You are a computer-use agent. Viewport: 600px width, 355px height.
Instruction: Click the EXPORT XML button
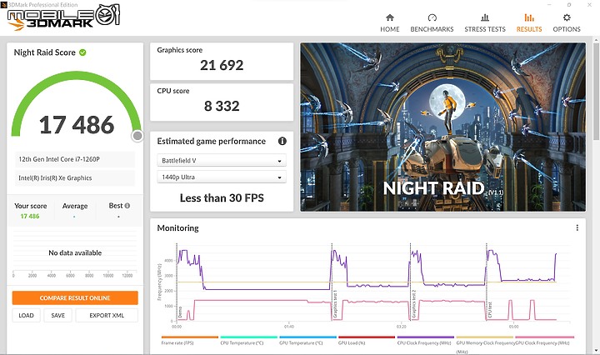pos(107,315)
